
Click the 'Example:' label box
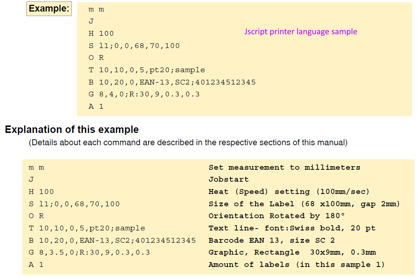[49, 9]
